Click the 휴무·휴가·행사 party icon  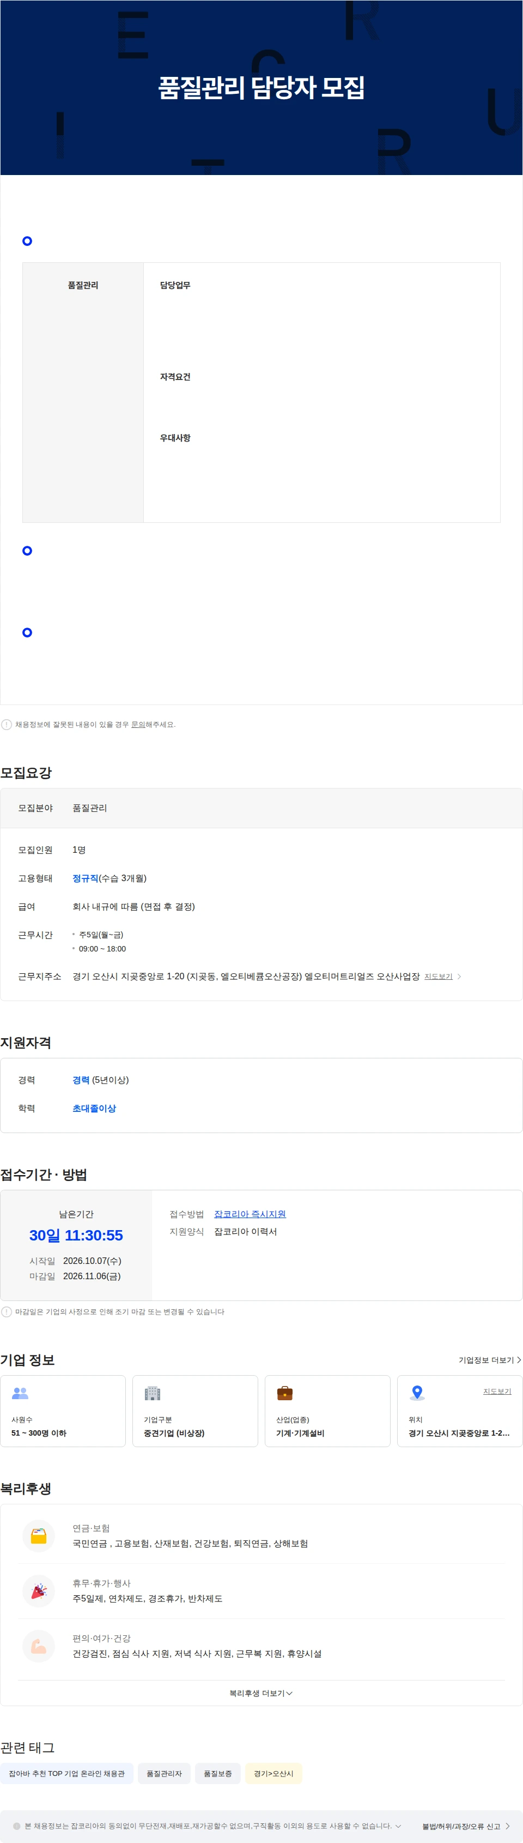[39, 1591]
